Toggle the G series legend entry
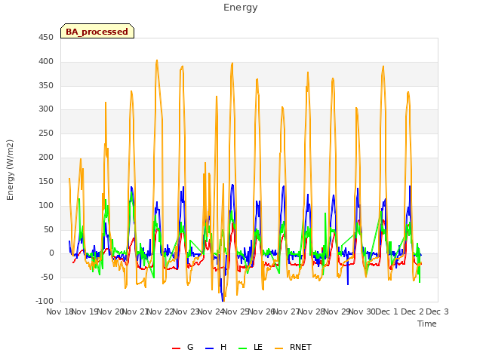483x362 pixels. click(x=183, y=347)
